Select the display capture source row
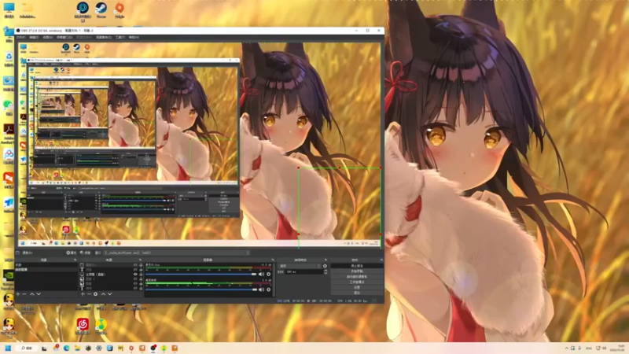Viewport: 629px width, 354px height. (x=112, y=274)
